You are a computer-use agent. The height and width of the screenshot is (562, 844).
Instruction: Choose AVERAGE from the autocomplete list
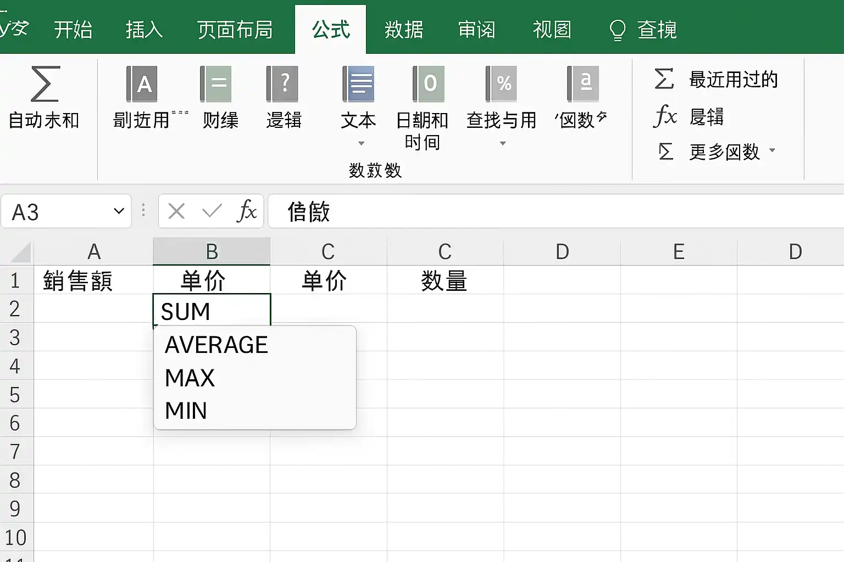click(216, 345)
